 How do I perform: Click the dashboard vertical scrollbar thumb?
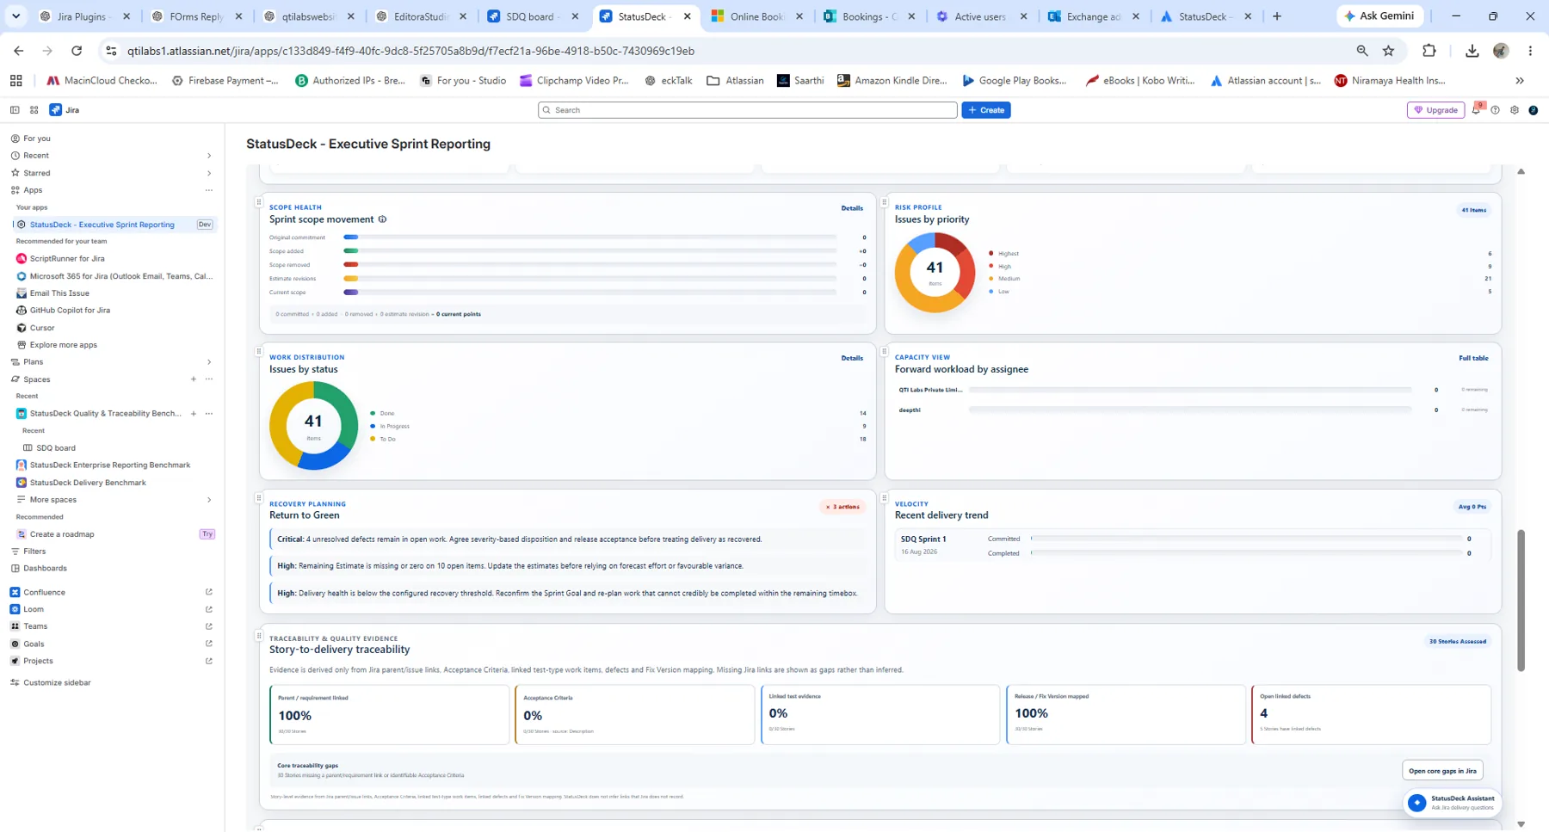(x=1521, y=601)
